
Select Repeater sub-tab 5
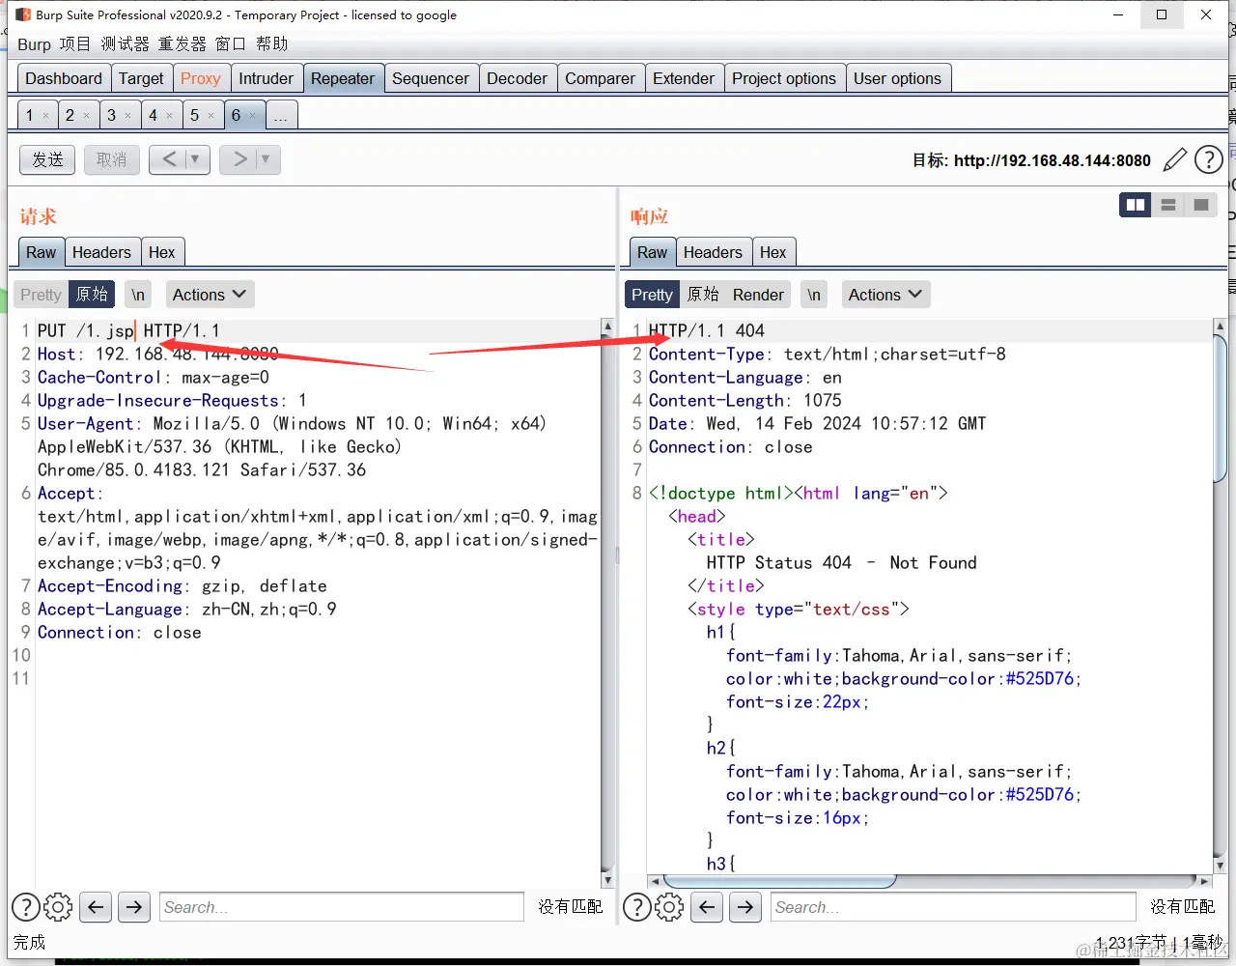tap(194, 116)
